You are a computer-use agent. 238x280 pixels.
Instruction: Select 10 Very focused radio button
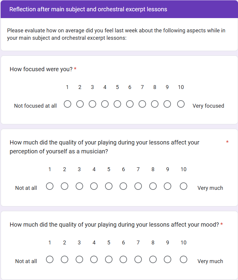pos(181,104)
